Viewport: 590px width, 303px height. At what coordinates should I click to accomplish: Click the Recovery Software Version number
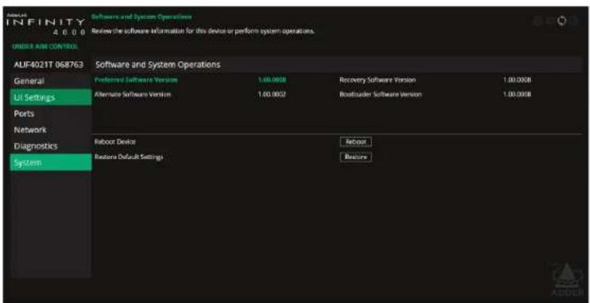[x=517, y=80]
